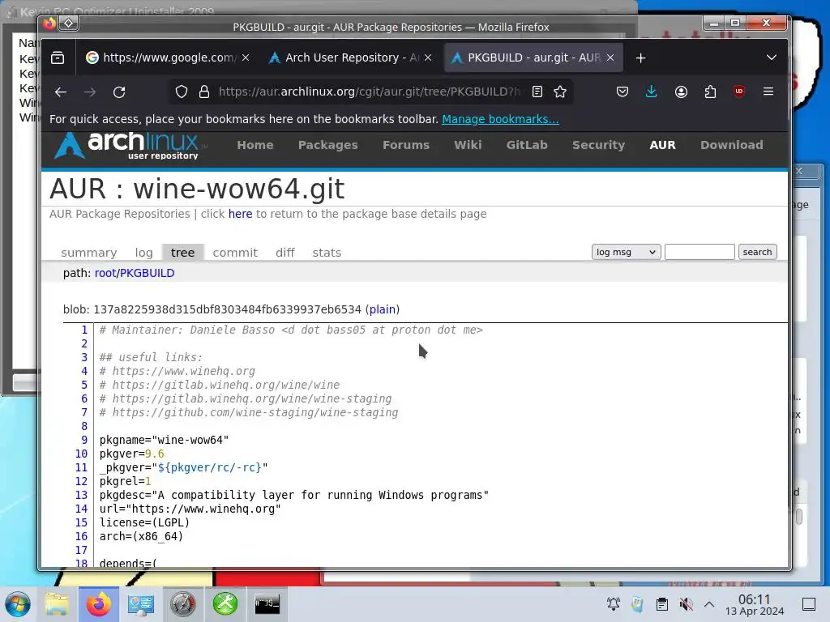830x622 pixels.
Task: Jump to line number 10 link
Action: (x=81, y=454)
